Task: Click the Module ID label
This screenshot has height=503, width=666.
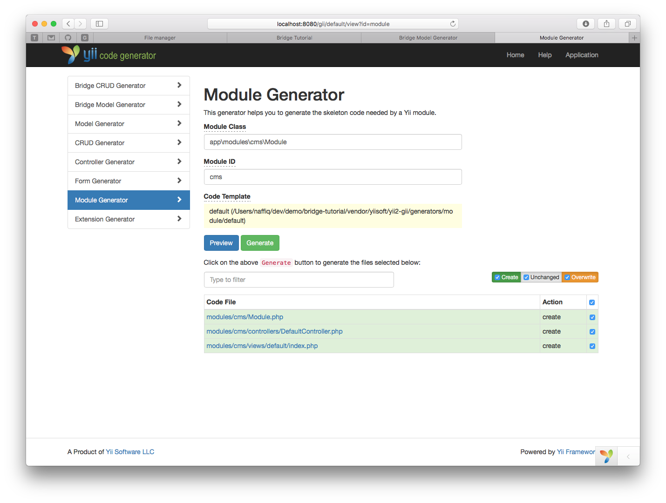Action: coord(219,161)
